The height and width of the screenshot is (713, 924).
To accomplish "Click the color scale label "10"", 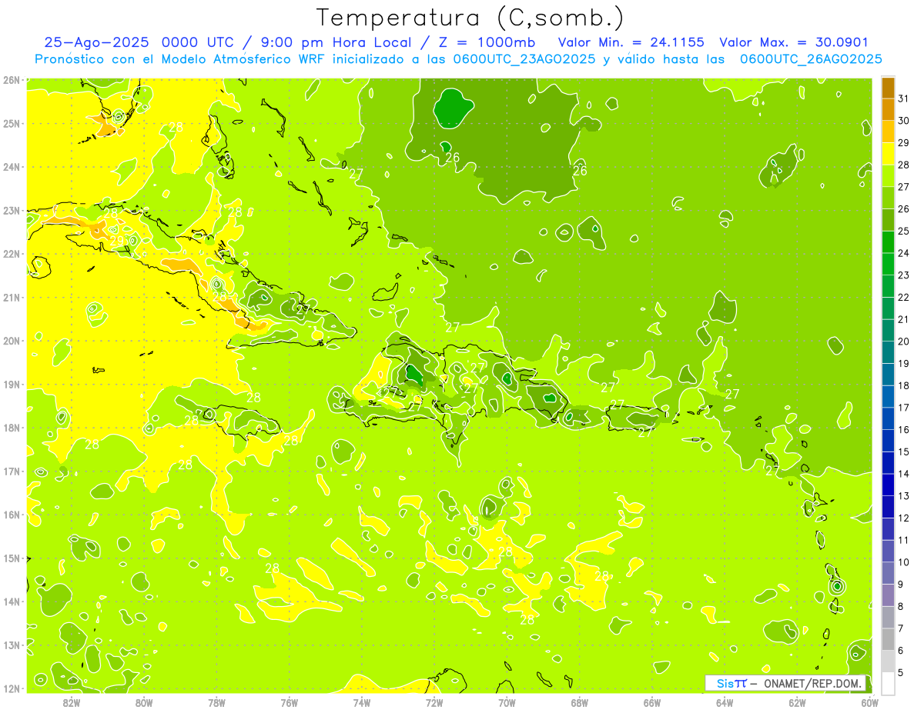I will [x=903, y=561].
